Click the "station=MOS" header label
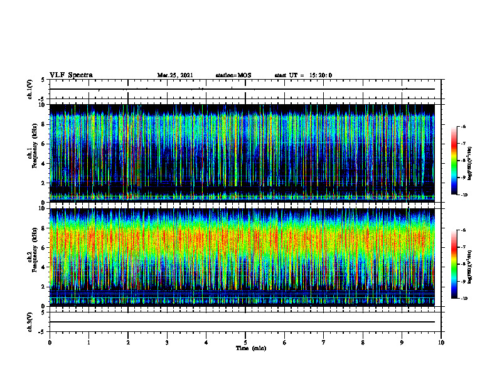Image resolution: width=497 pixels, height=384 pixels. click(233, 75)
